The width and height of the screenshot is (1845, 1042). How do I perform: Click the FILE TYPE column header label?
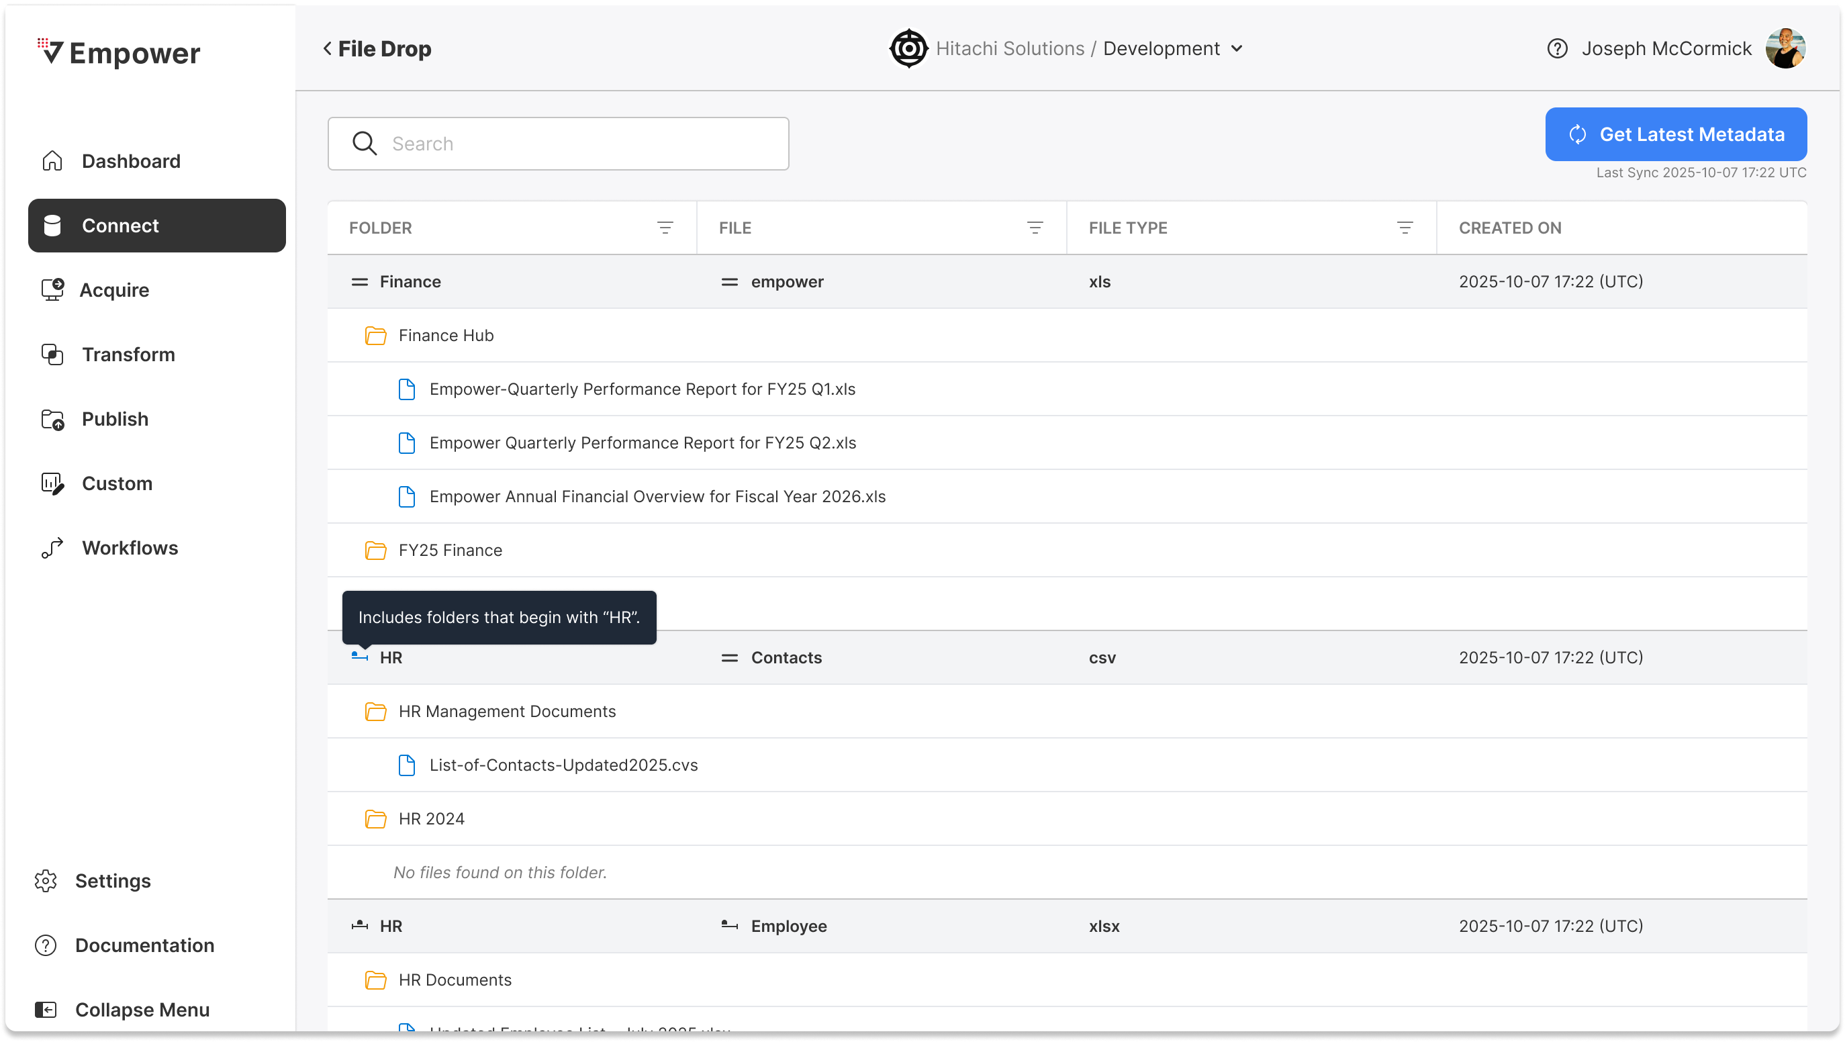pyautogui.click(x=1128, y=228)
